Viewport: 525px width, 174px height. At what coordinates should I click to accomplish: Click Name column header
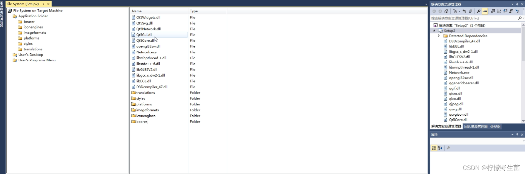[159, 11]
